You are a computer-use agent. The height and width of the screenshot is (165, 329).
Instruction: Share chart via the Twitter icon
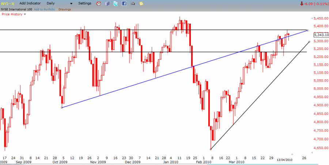click(x=116, y=4)
